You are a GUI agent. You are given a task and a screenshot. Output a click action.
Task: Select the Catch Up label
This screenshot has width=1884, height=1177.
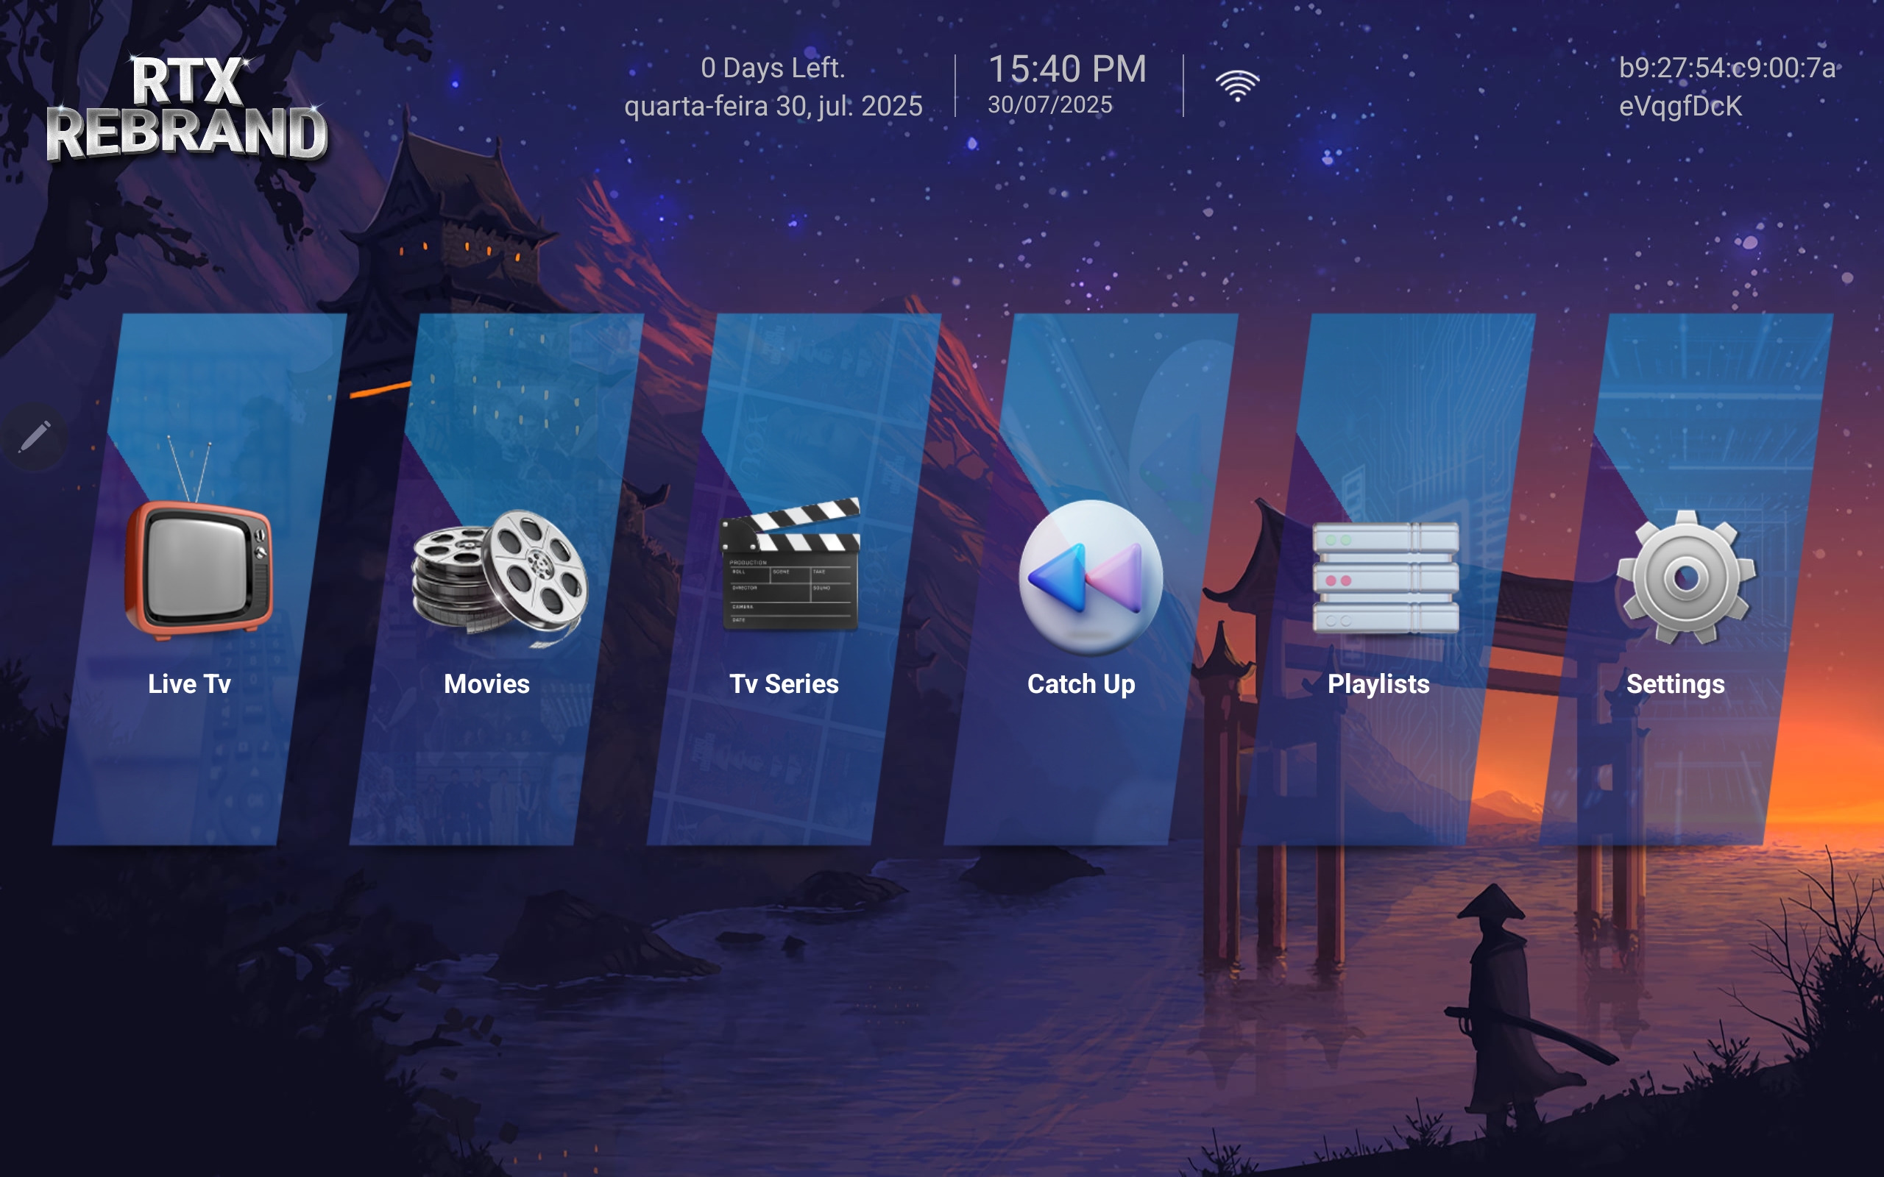[x=1080, y=683]
